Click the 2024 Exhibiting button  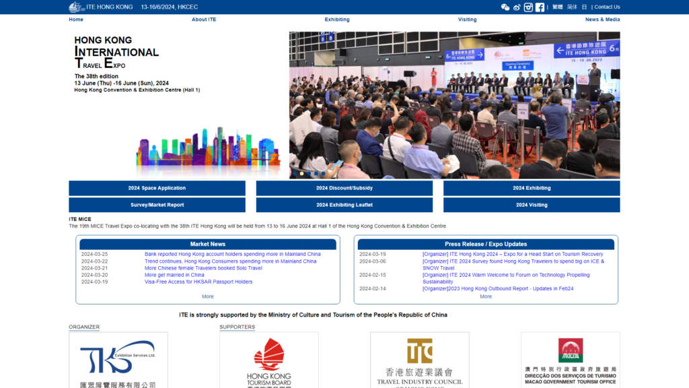pos(532,188)
